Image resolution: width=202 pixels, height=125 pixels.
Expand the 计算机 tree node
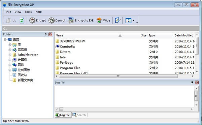10,60
